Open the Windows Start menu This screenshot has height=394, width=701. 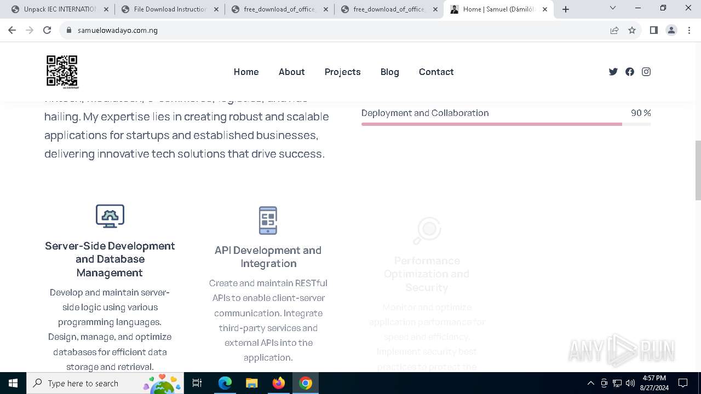click(13, 383)
